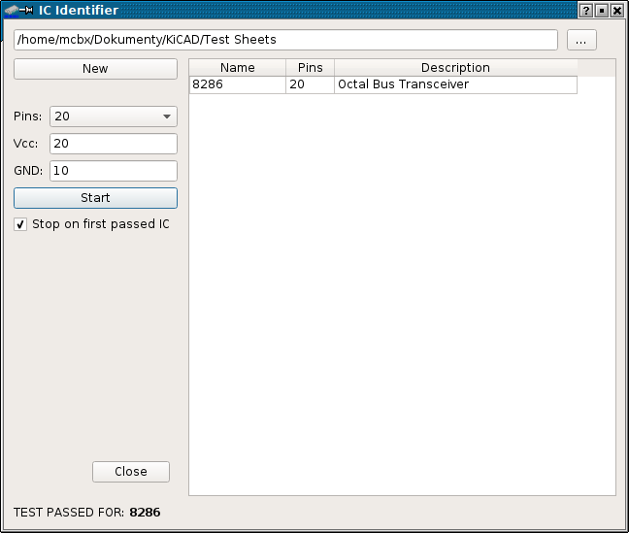629x533 pixels.
Task: Sort results by the Name column header
Action: 237,68
